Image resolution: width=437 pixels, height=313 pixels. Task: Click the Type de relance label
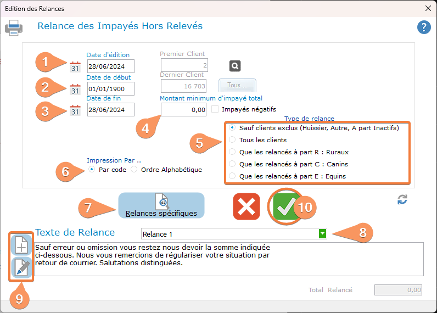[309, 119]
